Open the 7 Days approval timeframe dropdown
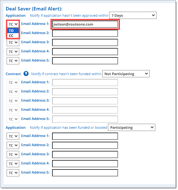 coord(133,15)
